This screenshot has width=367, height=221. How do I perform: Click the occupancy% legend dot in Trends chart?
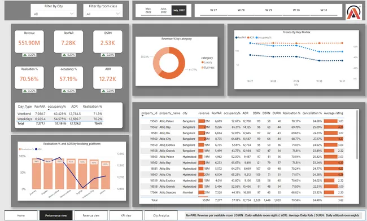click(257, 37)
